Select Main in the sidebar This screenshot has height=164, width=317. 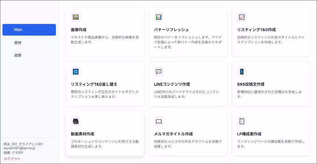[29, 30]
